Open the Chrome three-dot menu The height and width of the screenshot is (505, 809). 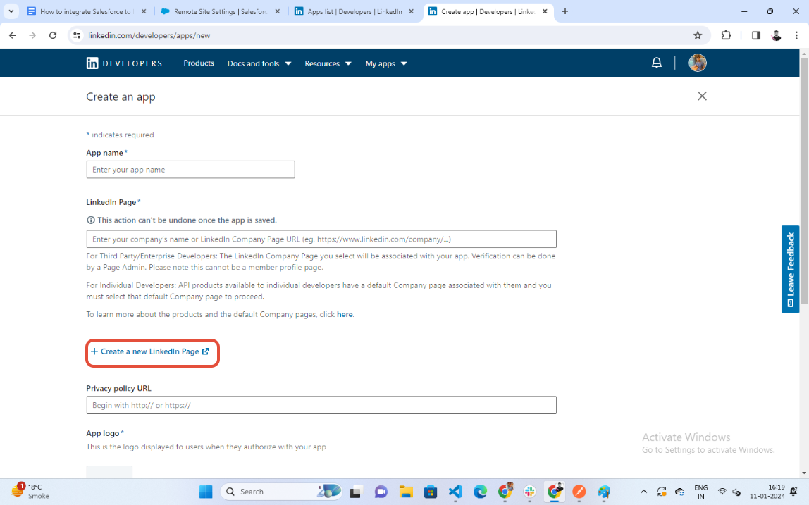pyautogui.click(x=796, y=35)
